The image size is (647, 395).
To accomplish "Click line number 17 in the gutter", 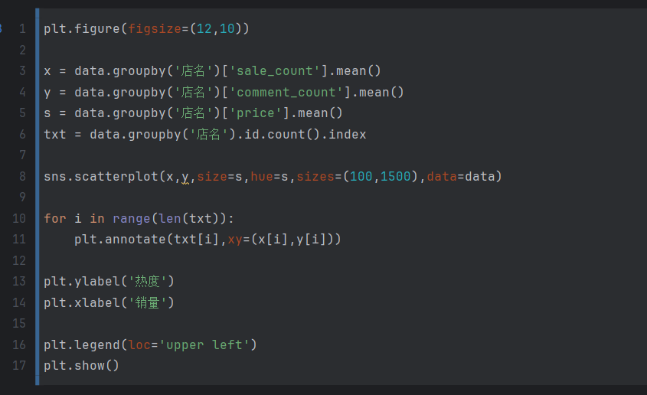I will (x=19, y=365).
